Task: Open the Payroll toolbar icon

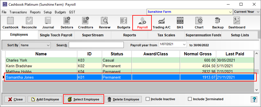Action: tap(142, 23)
